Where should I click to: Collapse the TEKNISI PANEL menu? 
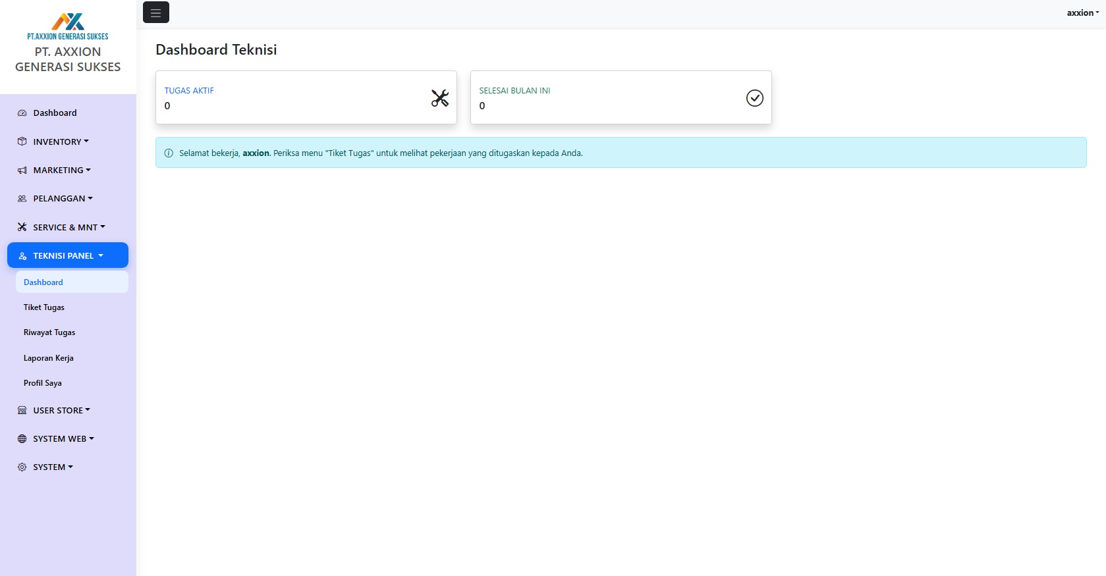click(x=68, y=255)
